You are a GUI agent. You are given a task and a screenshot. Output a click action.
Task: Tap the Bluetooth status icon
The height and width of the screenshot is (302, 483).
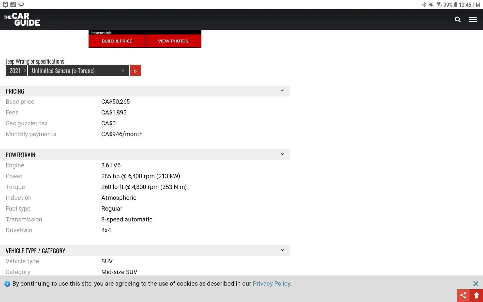pyautogui.click(x=424, y=5)
